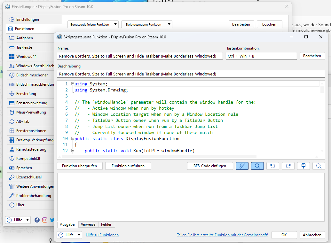
Task: Click the Kompatibilität shield icon
Action: (12, 159)
